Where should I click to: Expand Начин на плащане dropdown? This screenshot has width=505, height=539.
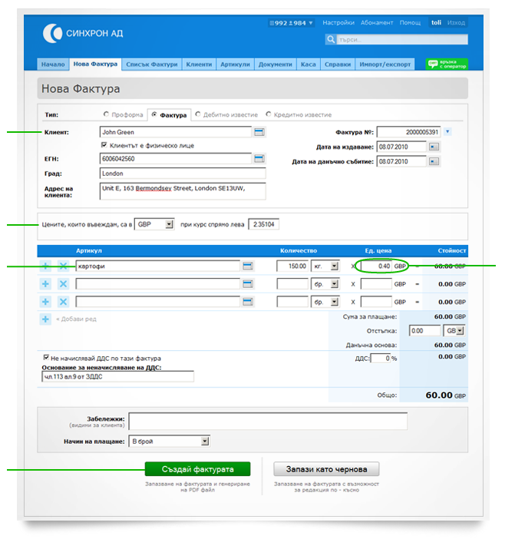(x=169, y=441)
